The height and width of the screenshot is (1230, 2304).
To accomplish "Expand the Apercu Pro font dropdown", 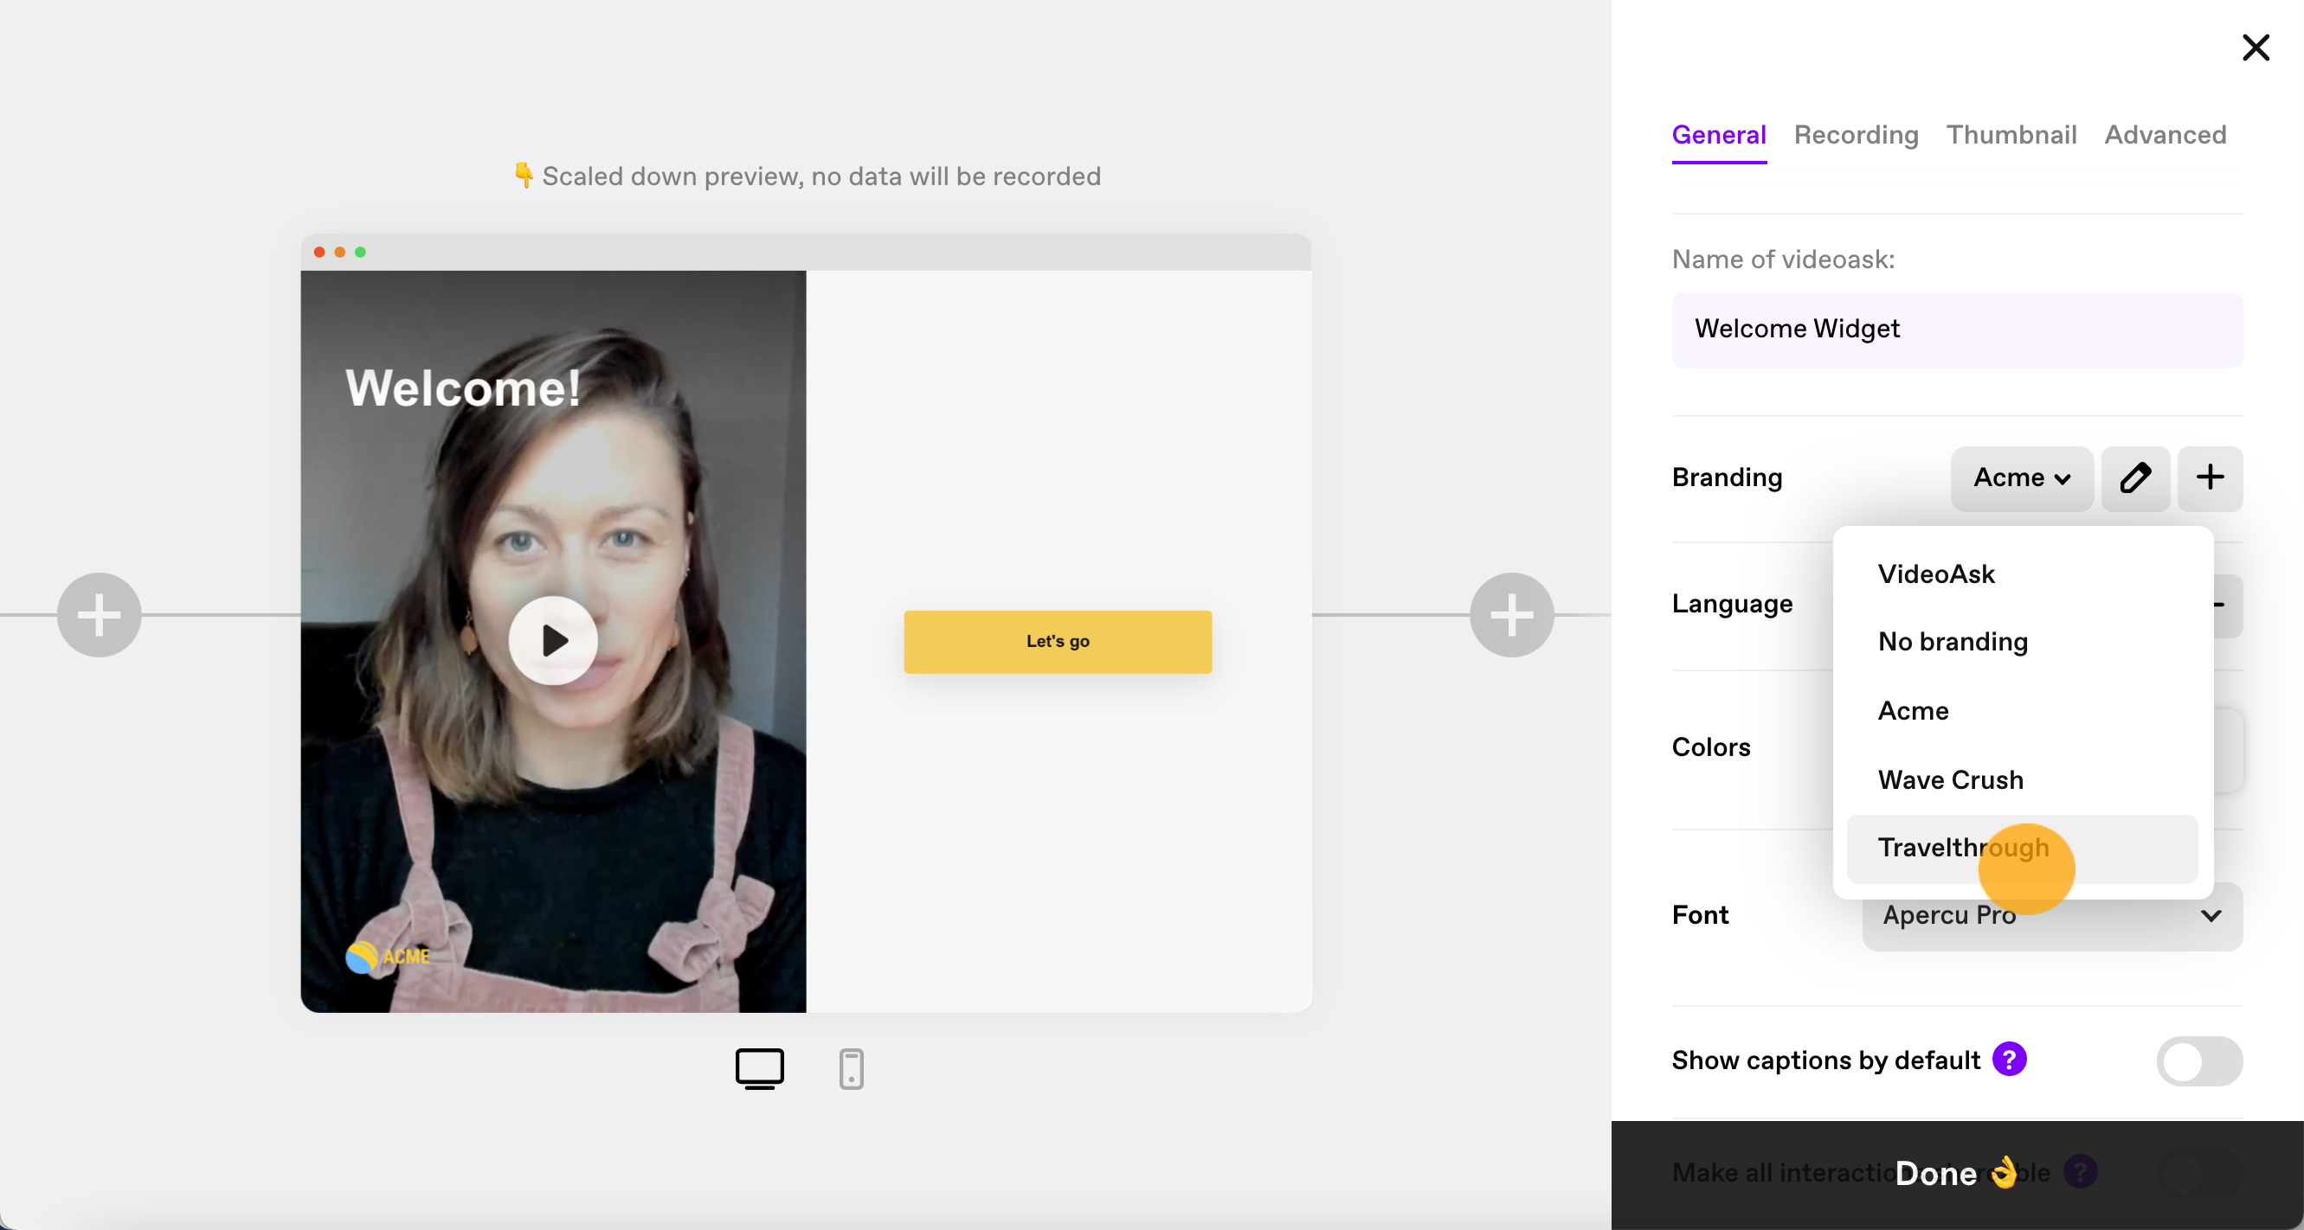I will pyautogui.click(x=2051, y=916).
